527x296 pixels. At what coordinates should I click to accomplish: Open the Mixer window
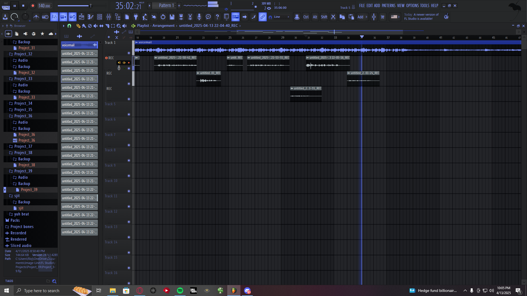click(109, 17)
